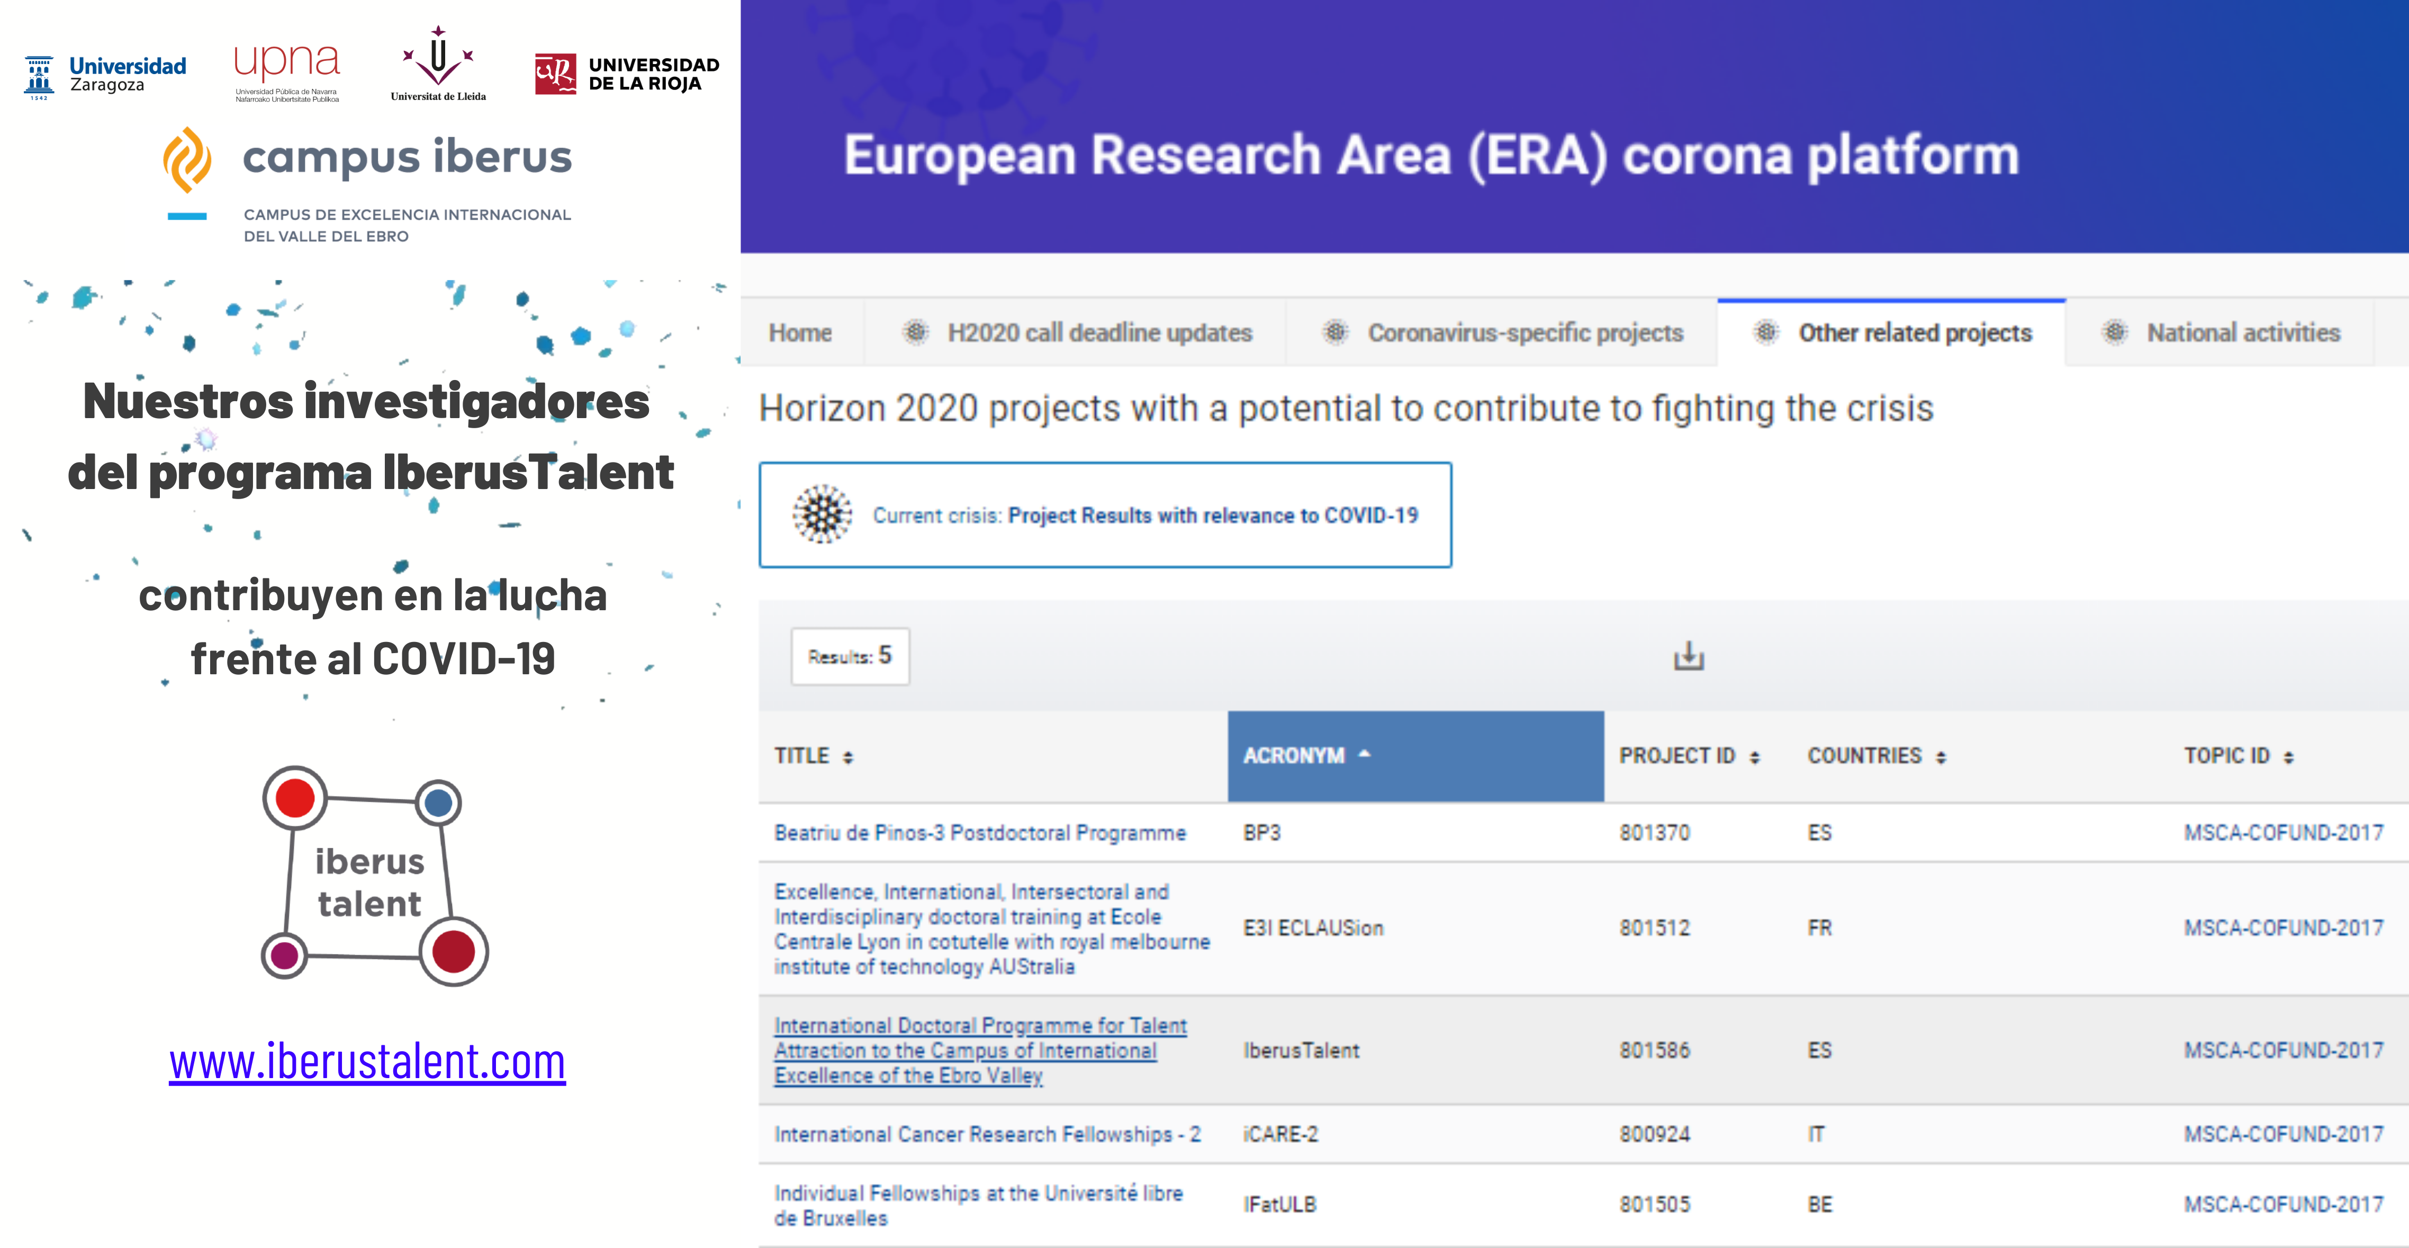Screen dimensions: 2409x1248
Task: Open Project Results with relevance to COVID-19
Action: (1212, 515)
